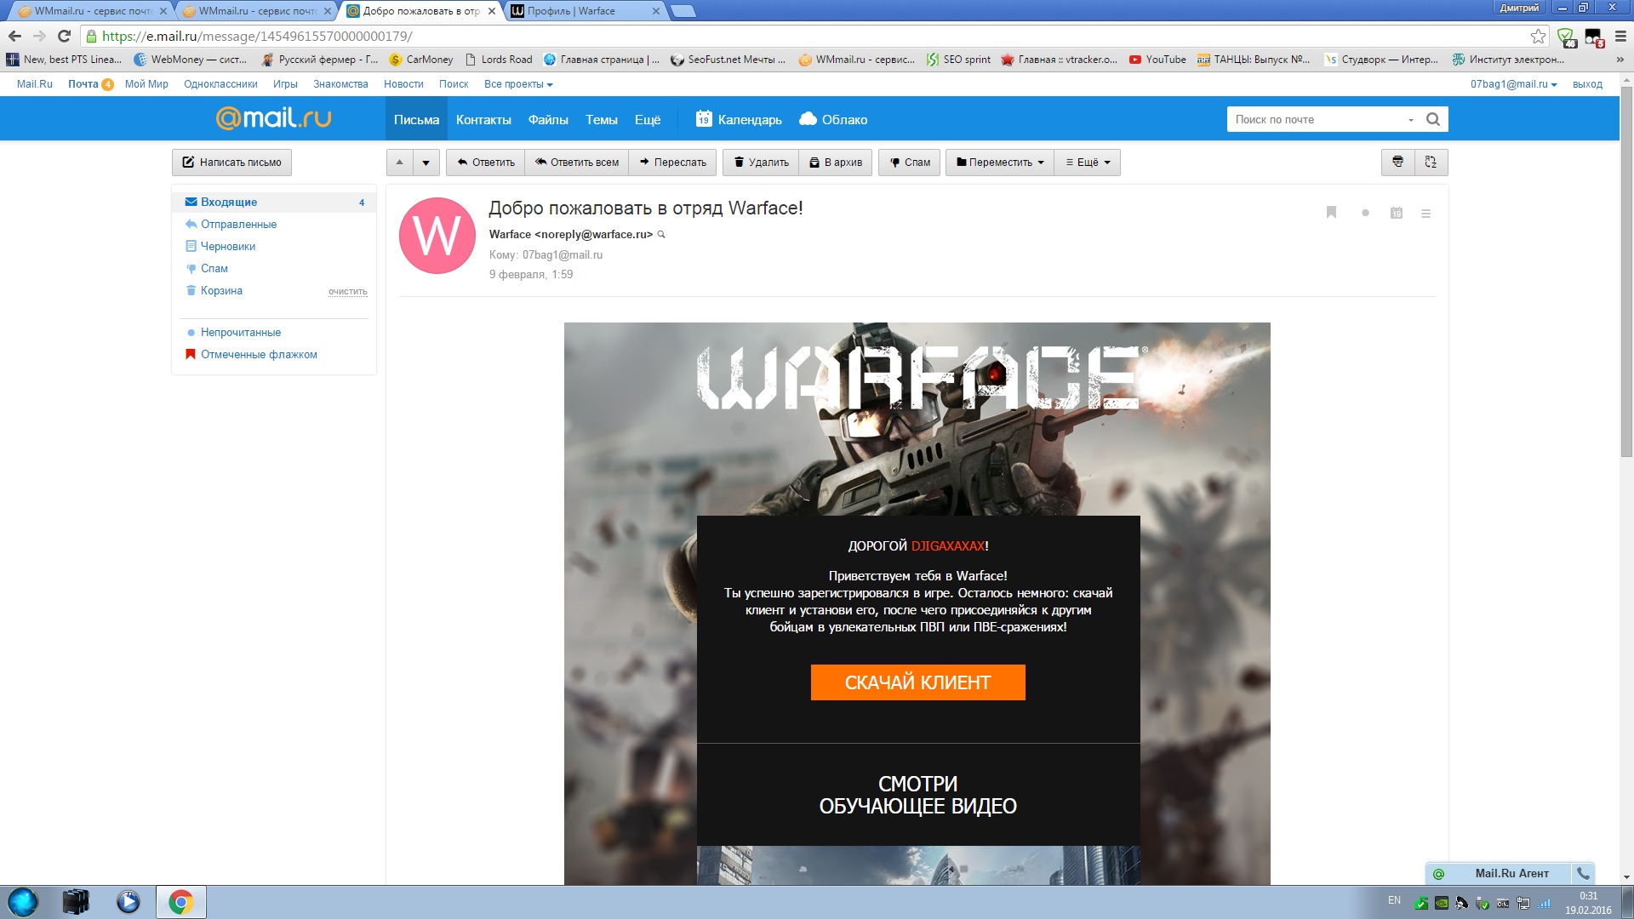This screenshot has height=919, width=1634.
Task: Click the search magnifier next to sender address
Action: point(661,235)
